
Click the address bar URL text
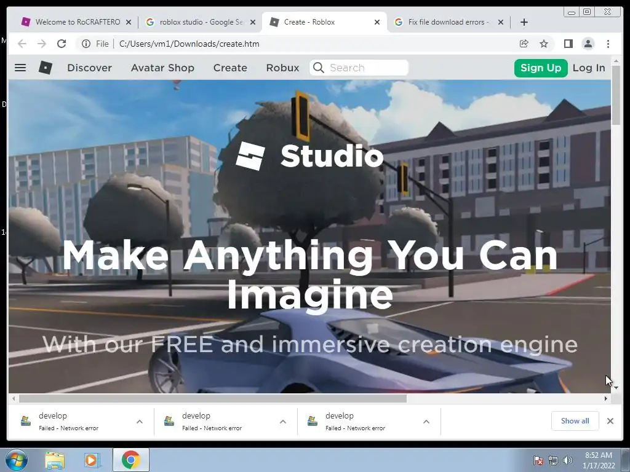tap(189, 44)
